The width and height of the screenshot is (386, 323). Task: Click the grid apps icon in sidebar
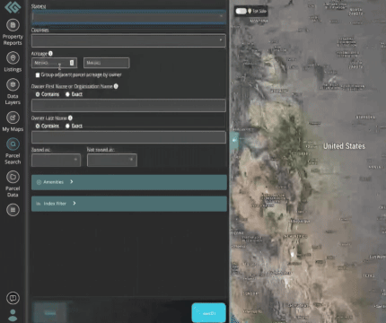pyautogui.click(x=13, y=210)
